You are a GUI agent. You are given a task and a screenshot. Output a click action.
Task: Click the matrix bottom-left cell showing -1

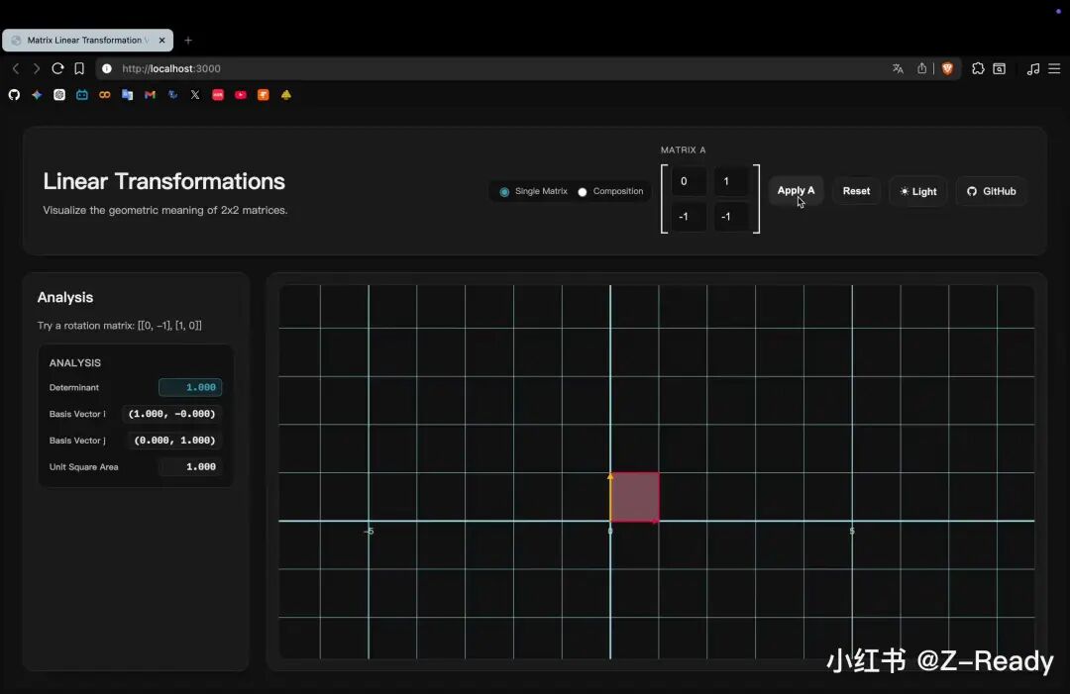click(x=689, y=217)
